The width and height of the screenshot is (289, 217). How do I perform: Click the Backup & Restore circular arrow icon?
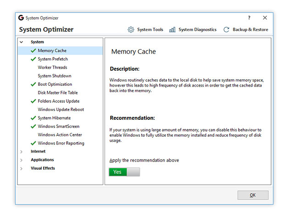pyautogui.click(x=226, y=29)
